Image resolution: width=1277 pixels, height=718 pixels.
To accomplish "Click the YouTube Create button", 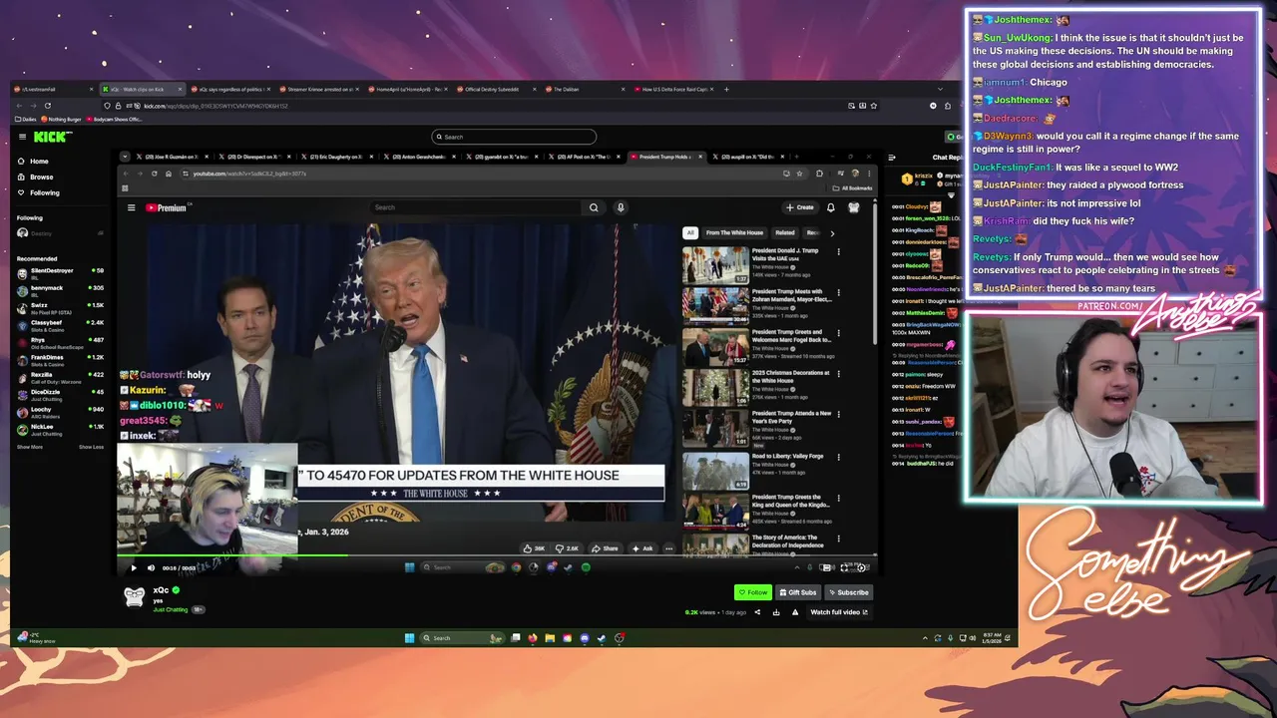I will click(800, 207).
